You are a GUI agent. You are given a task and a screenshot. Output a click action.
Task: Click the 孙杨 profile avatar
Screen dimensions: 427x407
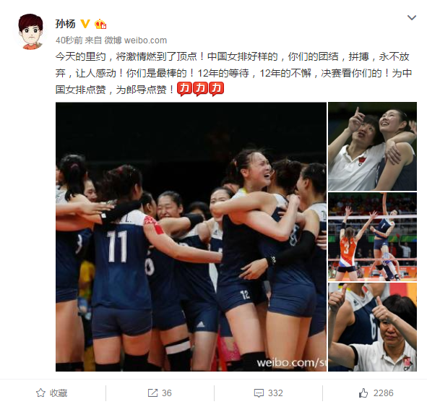click(x=31, y=31)
